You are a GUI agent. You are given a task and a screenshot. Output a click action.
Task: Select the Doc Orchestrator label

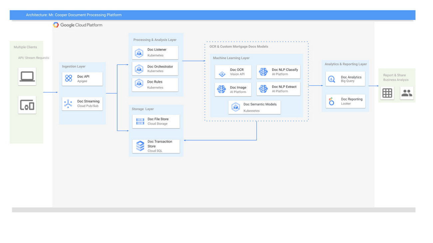point(160,66)
